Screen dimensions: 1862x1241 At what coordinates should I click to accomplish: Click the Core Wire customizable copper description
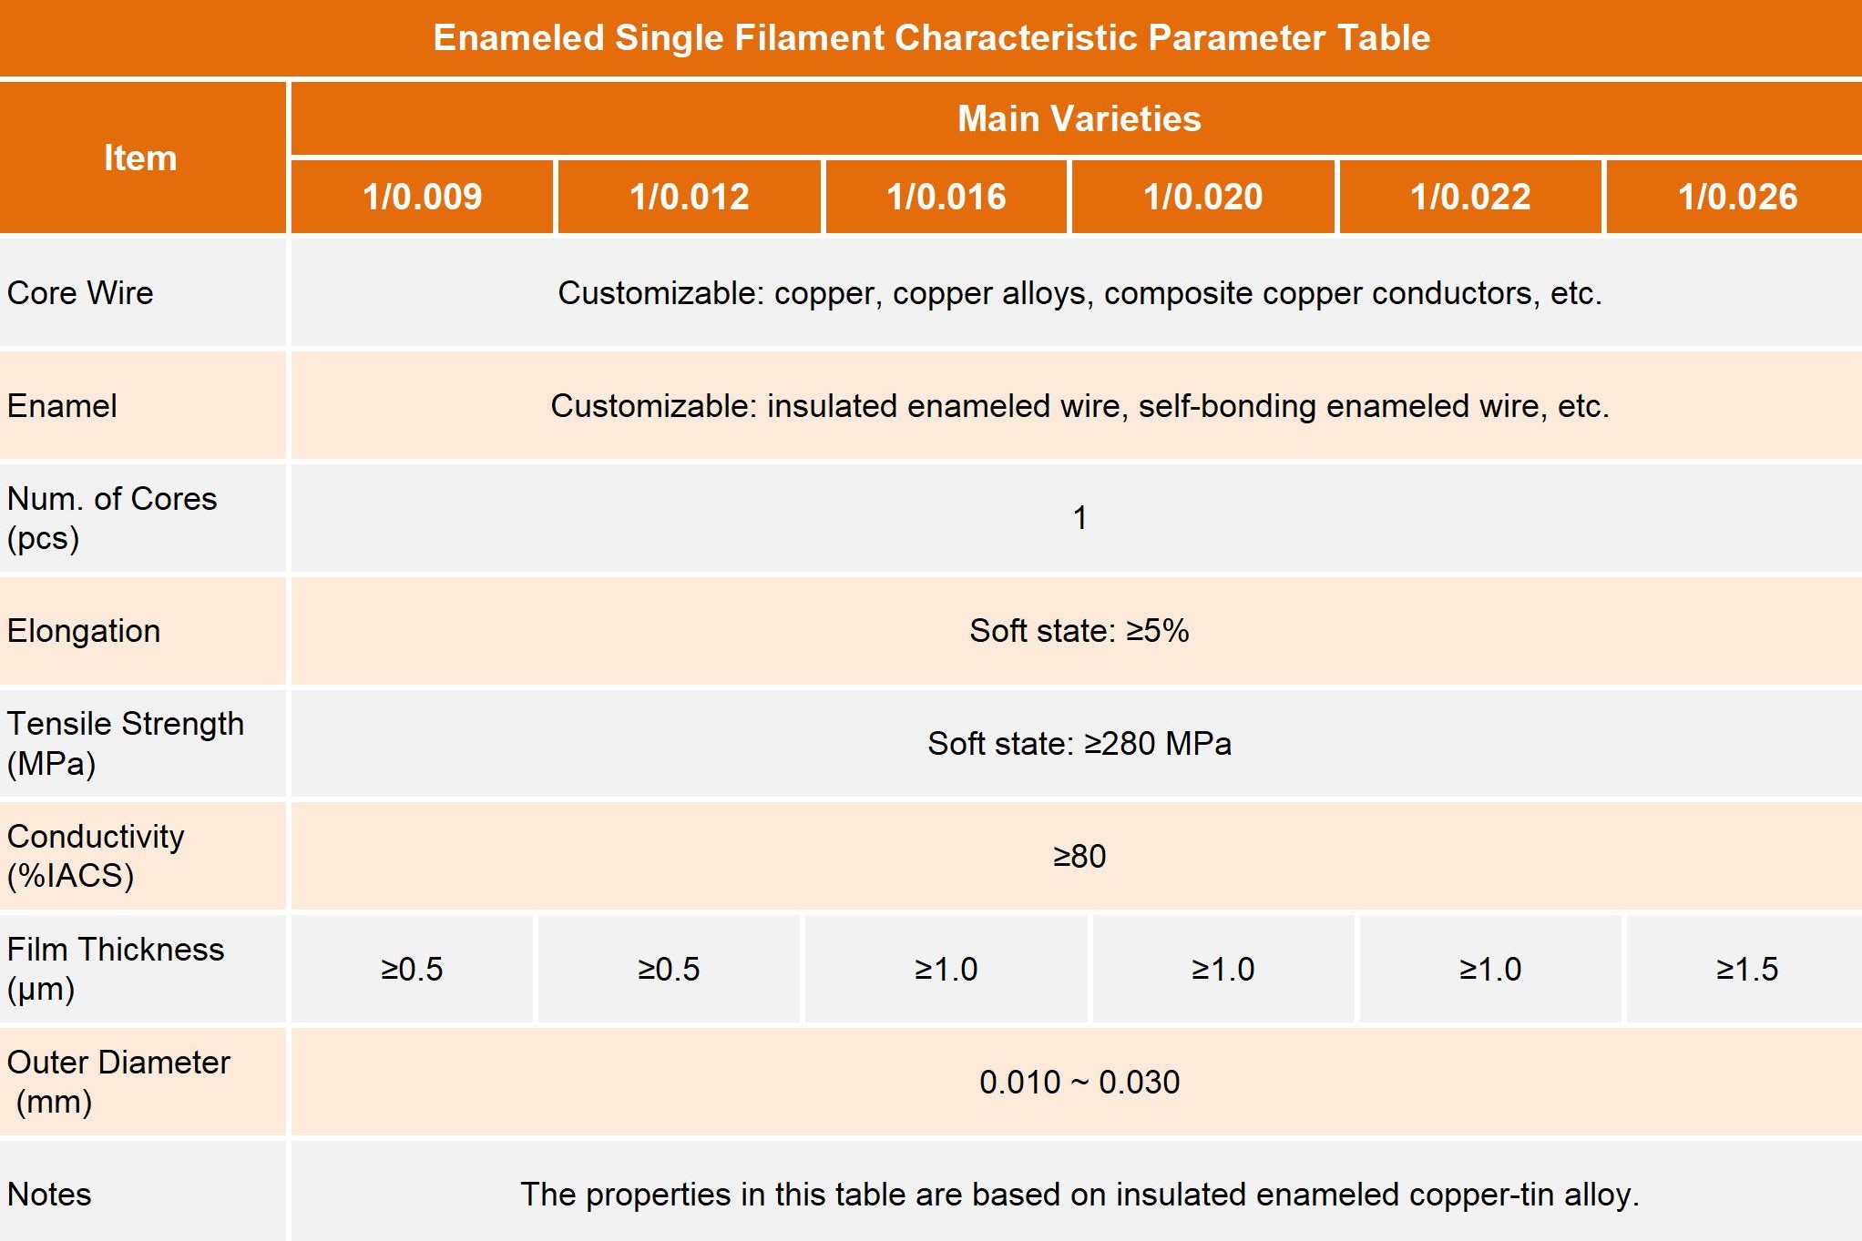[x=1079, y=293]
